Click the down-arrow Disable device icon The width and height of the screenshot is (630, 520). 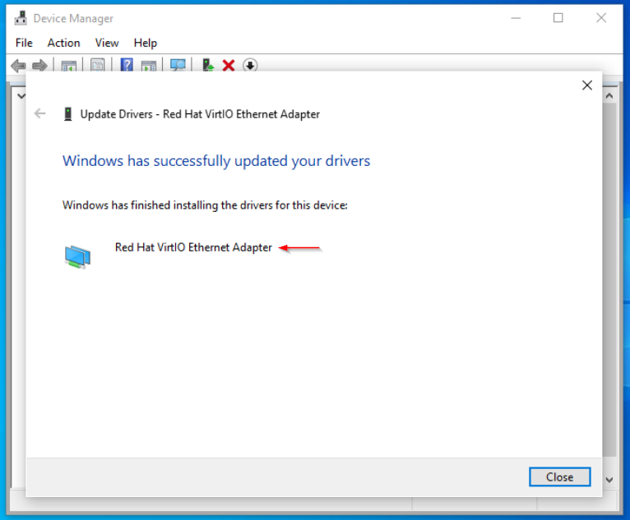[251, 65]
